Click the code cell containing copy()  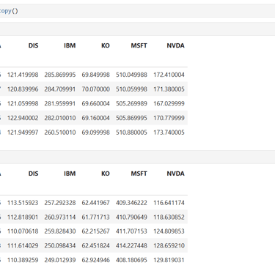137,11
